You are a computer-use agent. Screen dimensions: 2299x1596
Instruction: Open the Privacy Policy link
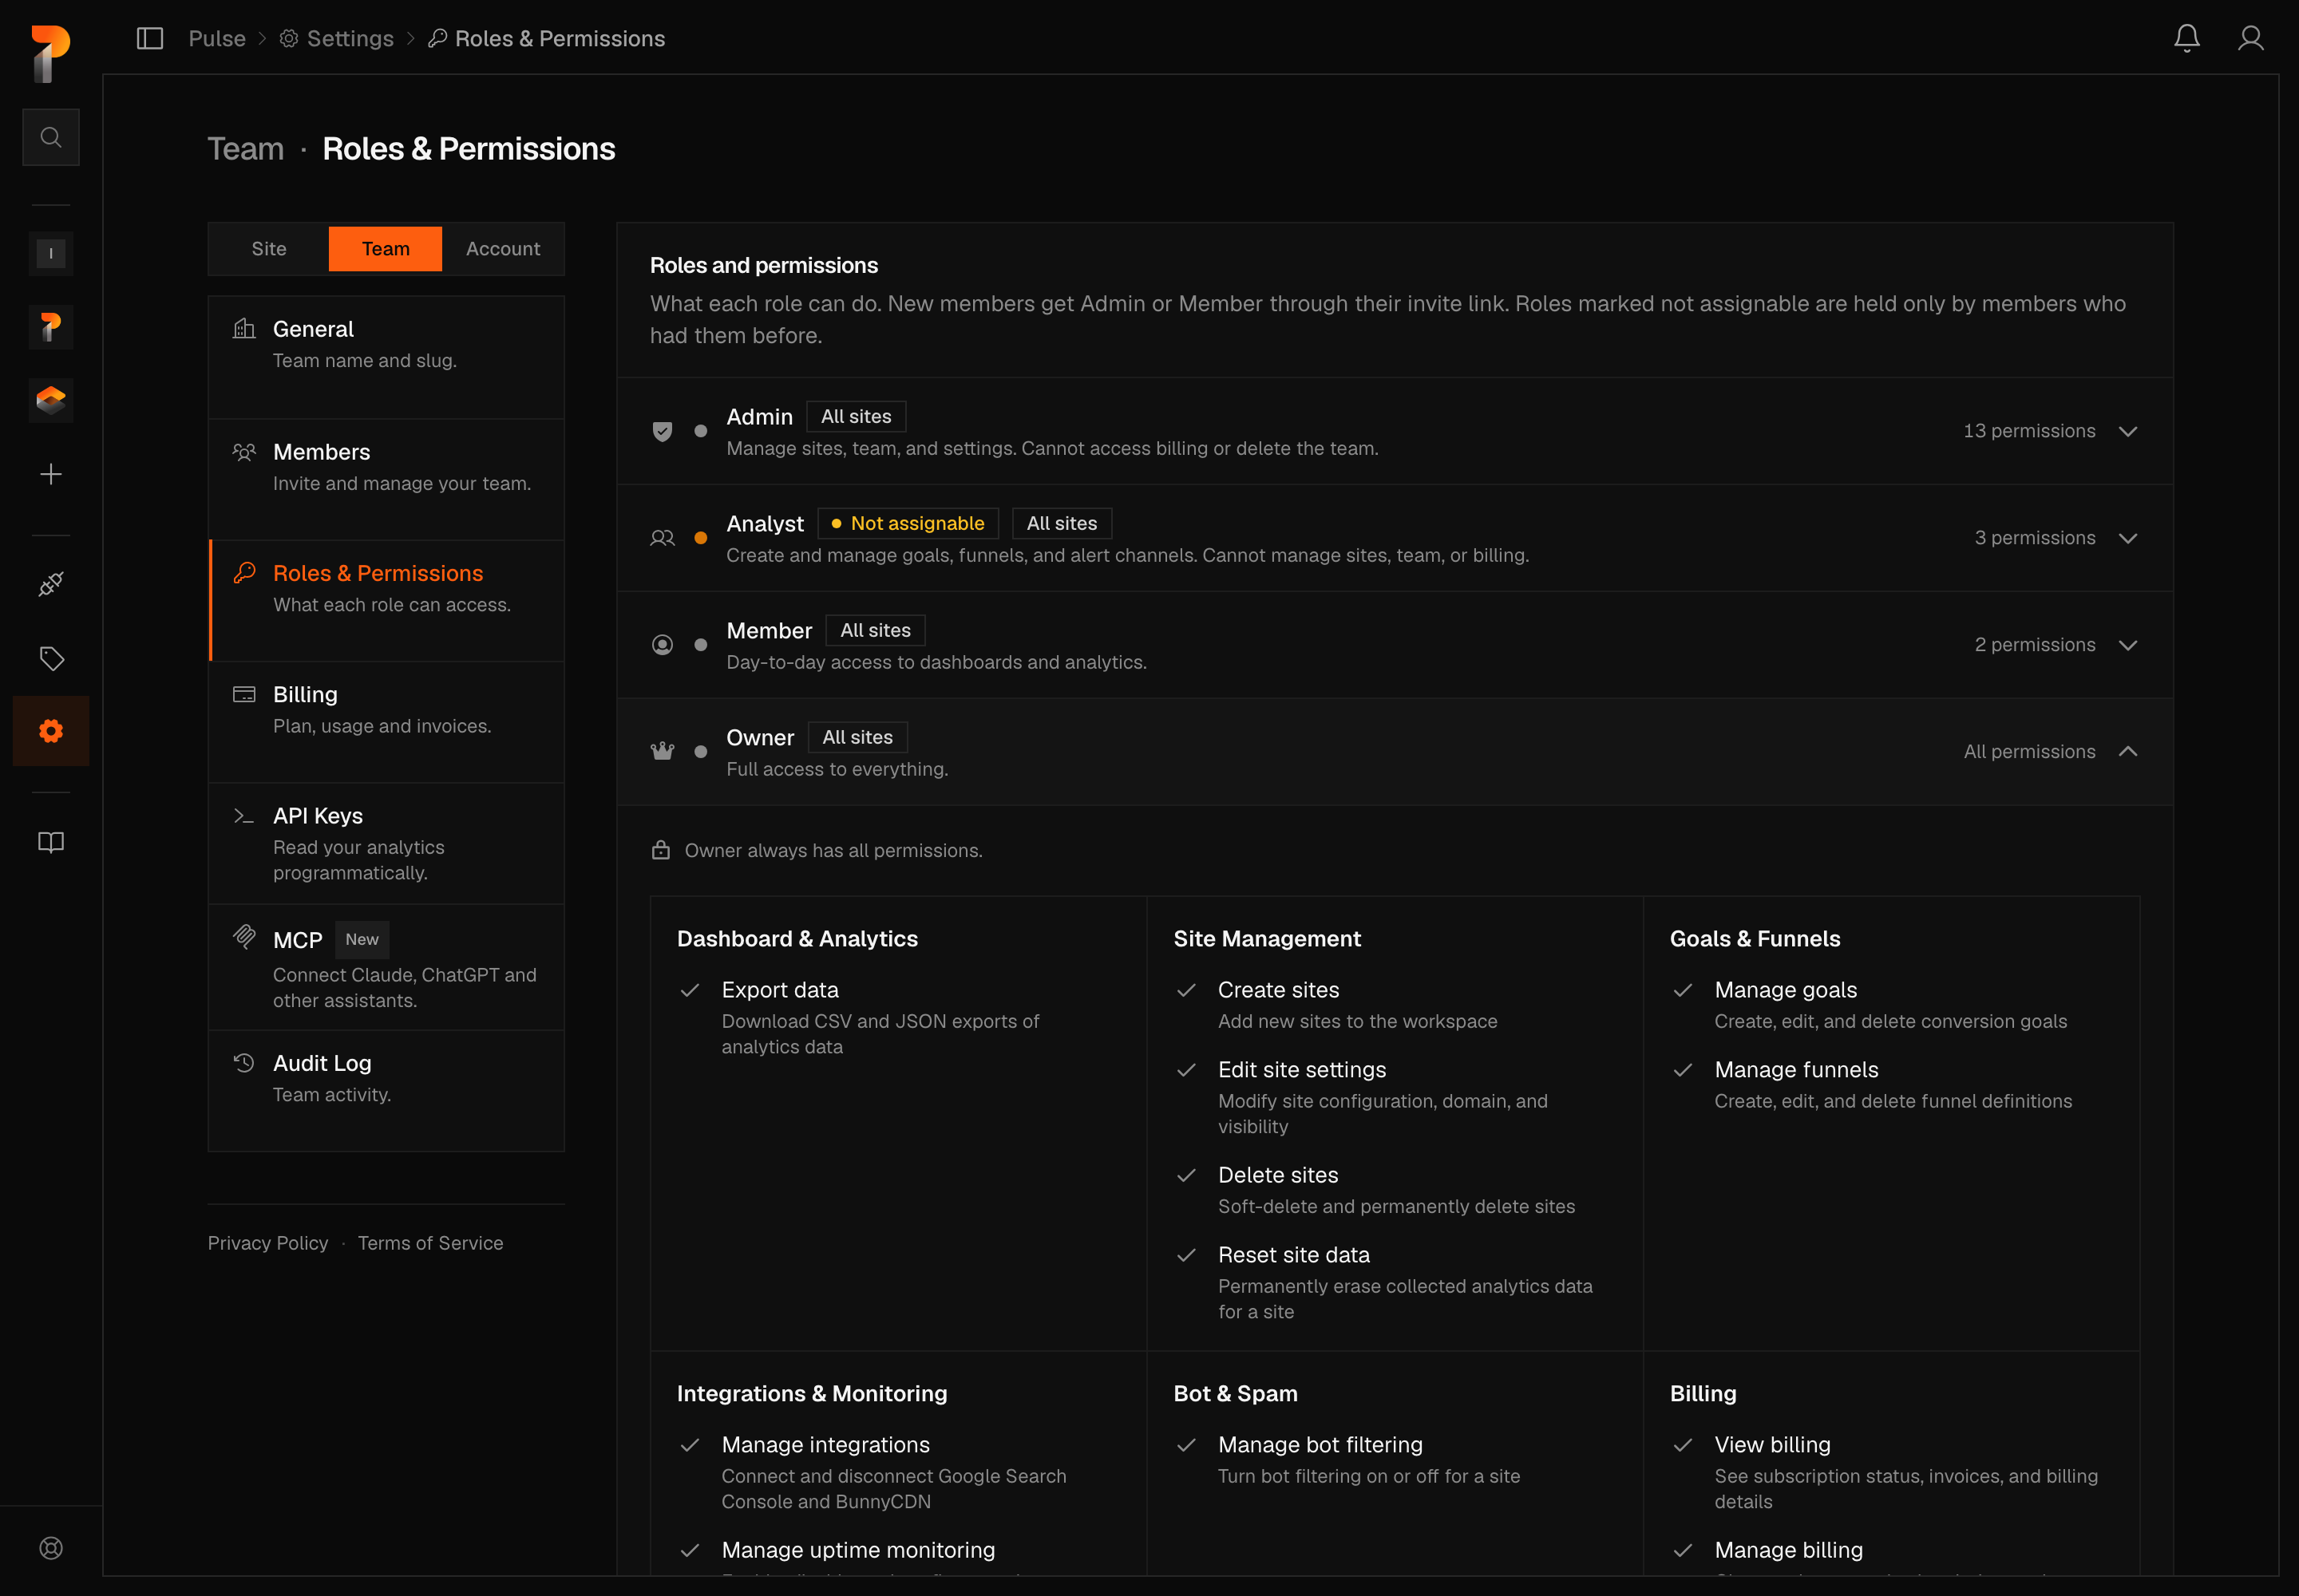(x=268, y=1243)
